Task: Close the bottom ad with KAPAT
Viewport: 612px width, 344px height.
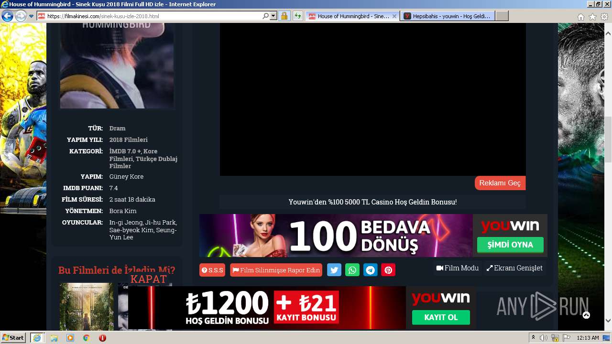Action: [149, 279]
